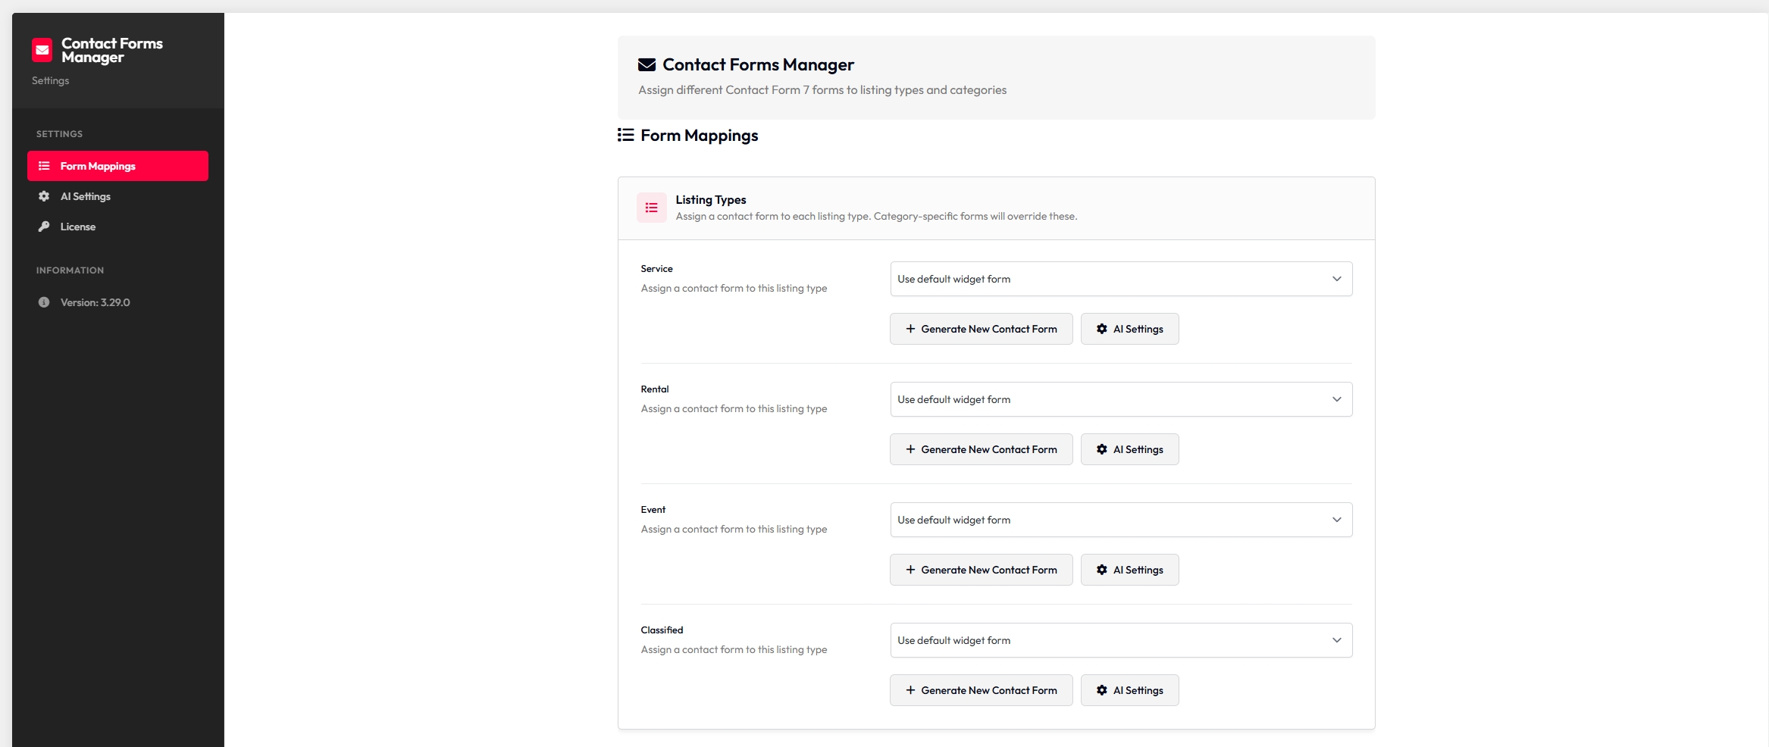The height and width of the screenshot is (747, 1769).
Task: Open the Rental contact form dropdown
Action: click(x=1120, y=399)
